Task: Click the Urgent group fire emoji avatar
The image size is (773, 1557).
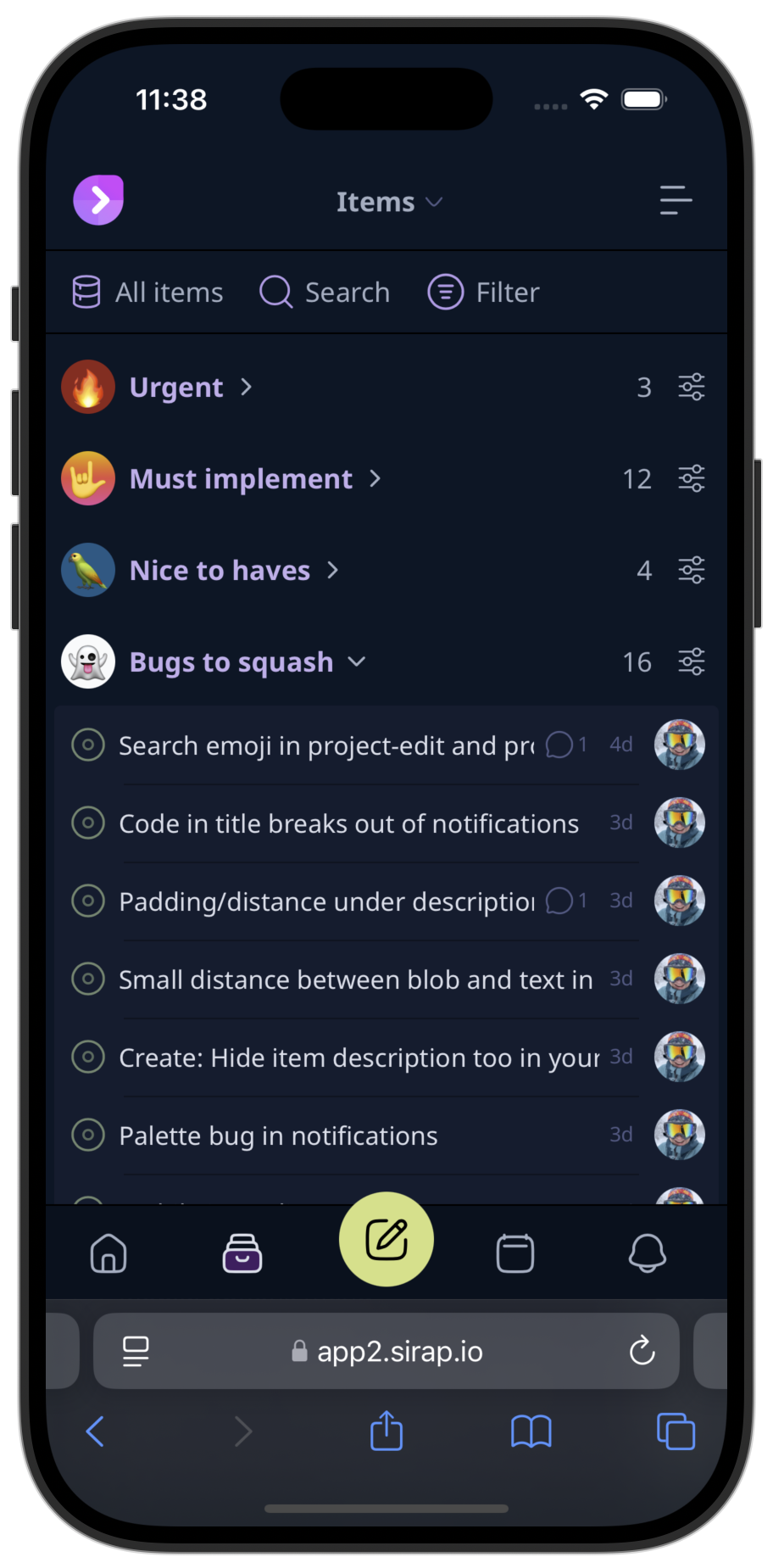Action: coord(88,387)
